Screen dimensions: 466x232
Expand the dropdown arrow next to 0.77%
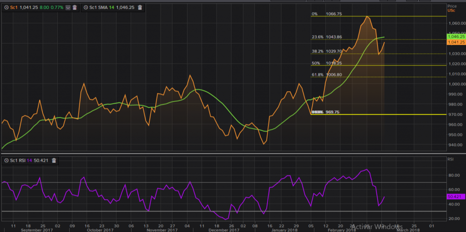[x=68, y=8]
